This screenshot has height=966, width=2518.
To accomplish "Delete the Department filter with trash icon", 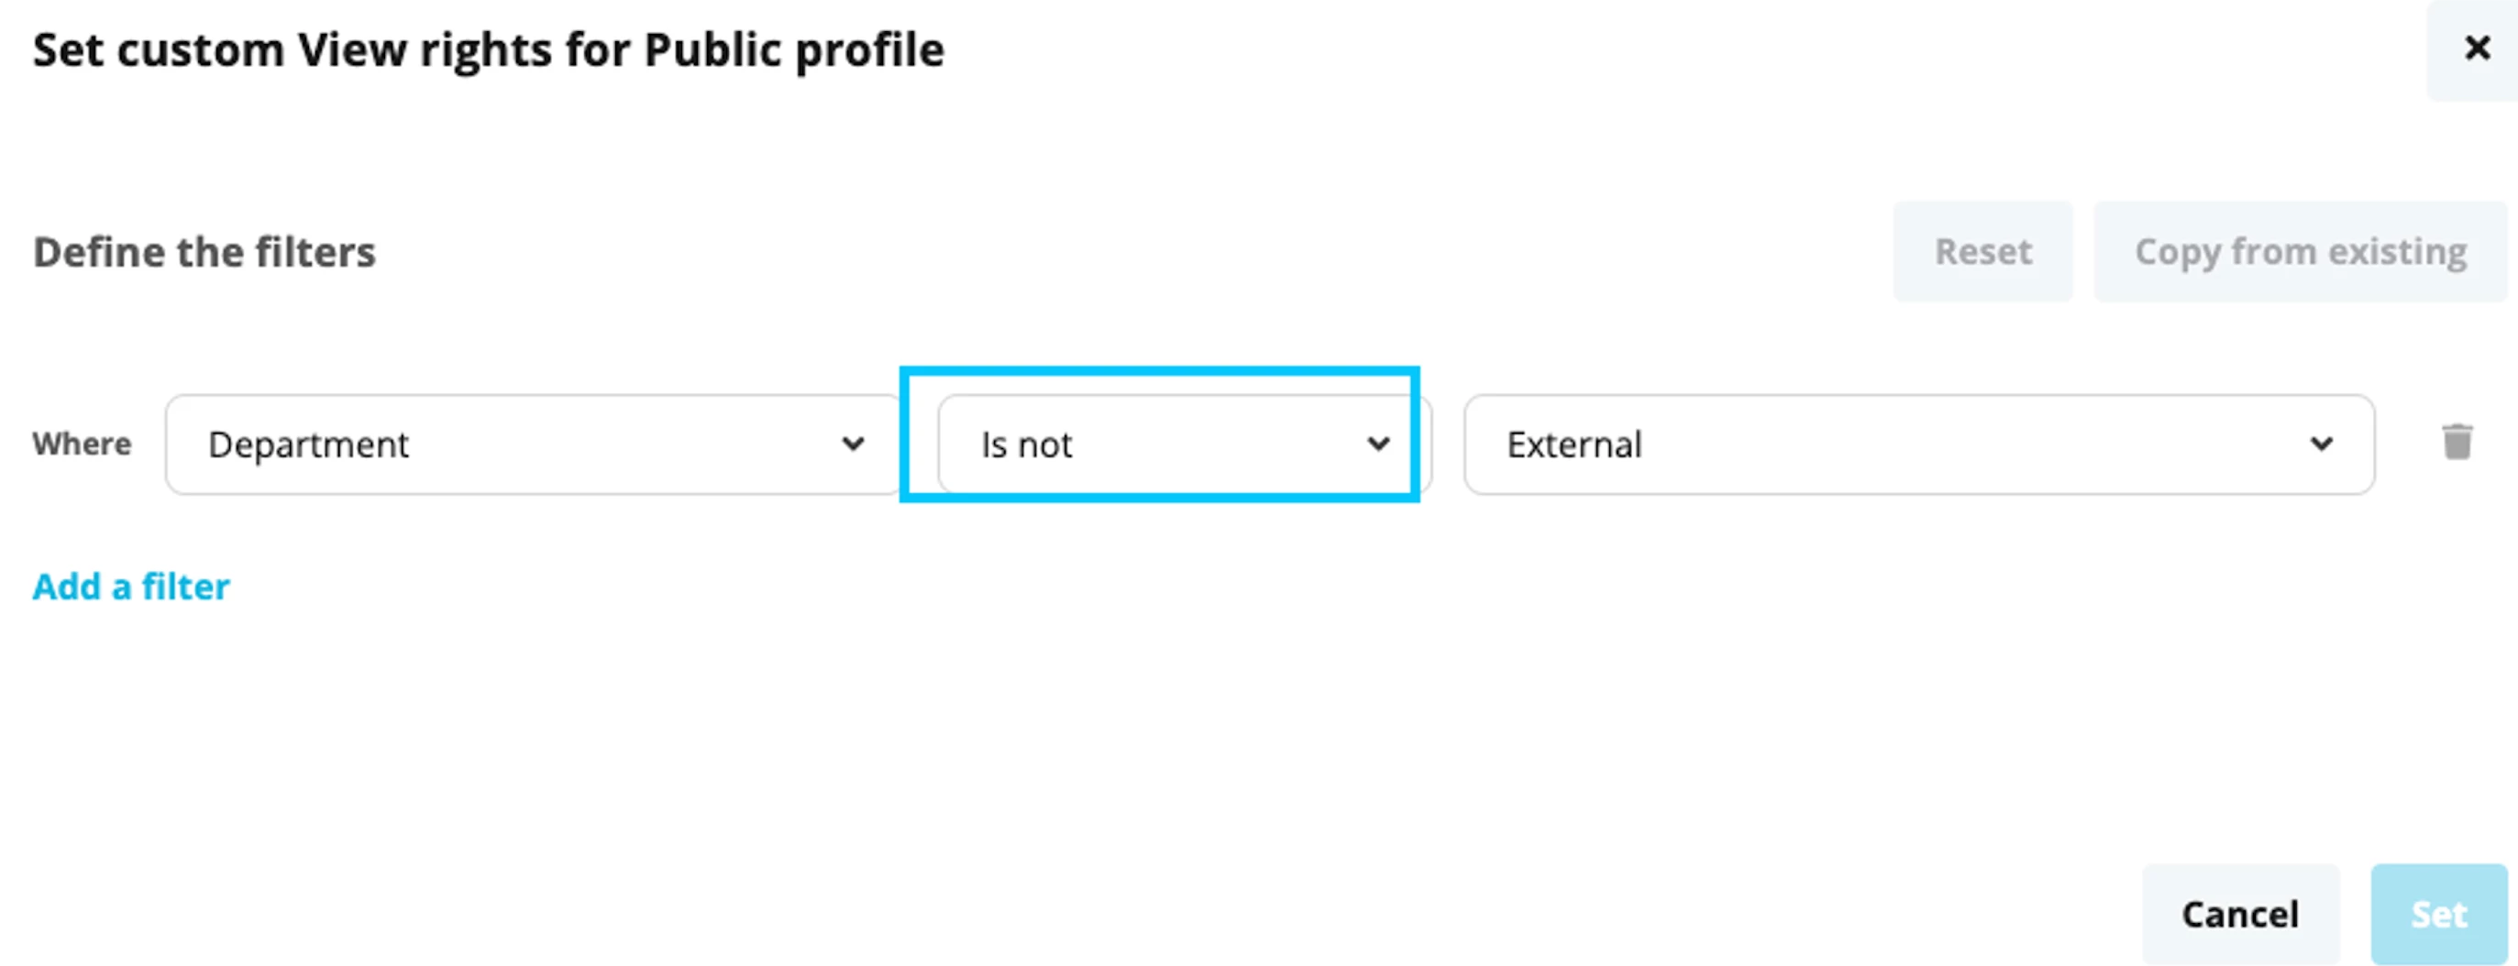I will [x=2457, y=442].
